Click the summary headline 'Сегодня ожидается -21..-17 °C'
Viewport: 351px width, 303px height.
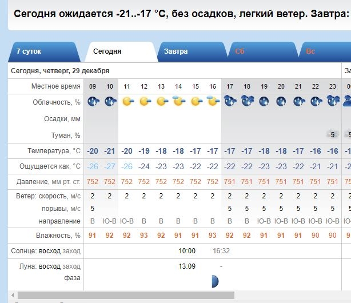pyautogui.click(x=90, y=14)
